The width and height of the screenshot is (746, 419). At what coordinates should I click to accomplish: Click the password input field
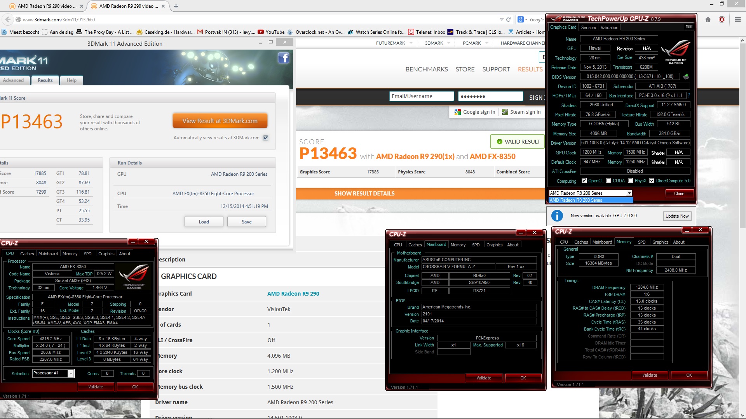(491, 96)
